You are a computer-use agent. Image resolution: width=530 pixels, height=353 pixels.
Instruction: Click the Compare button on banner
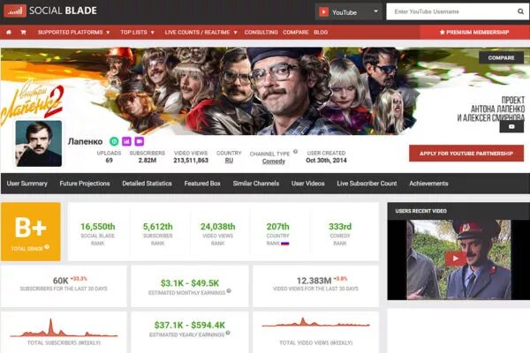[501, 57]
